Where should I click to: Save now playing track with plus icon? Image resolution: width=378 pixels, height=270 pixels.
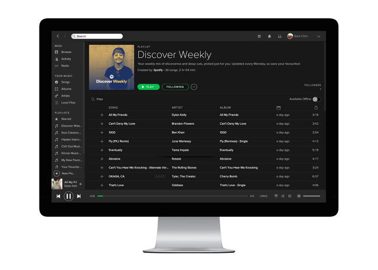click(80, 184)
